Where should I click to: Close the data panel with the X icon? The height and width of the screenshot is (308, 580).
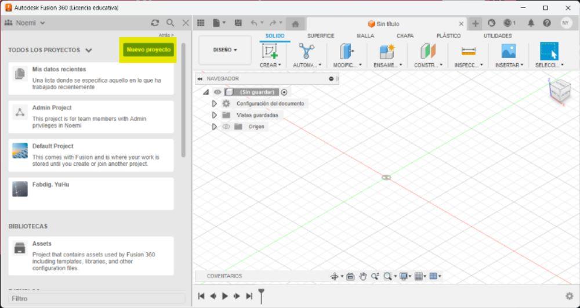(x=186, y=23)
